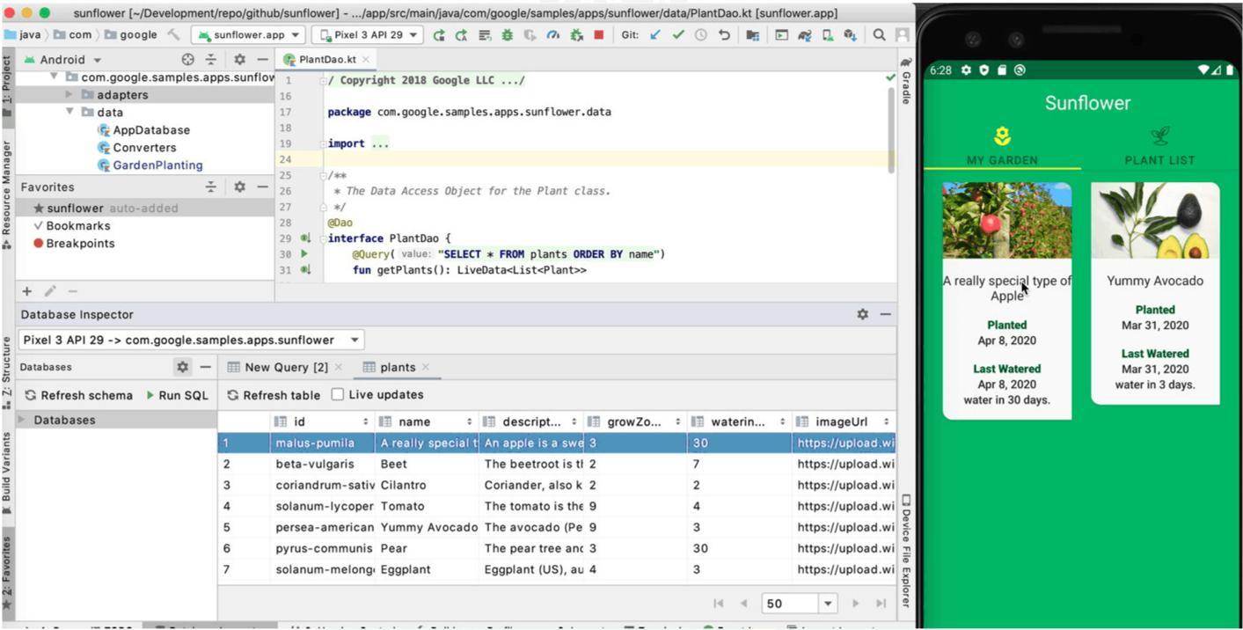Expand the adapters folder in project tree
The height and width of the screenshot is (630, 1243).
pos(69,95)
